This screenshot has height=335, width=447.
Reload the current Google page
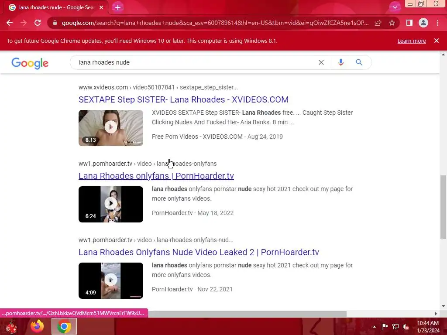click(x=38, y=23)
